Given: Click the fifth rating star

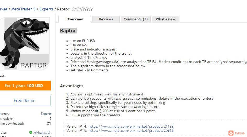Looking at the screenshot, I should coord(91,9).
